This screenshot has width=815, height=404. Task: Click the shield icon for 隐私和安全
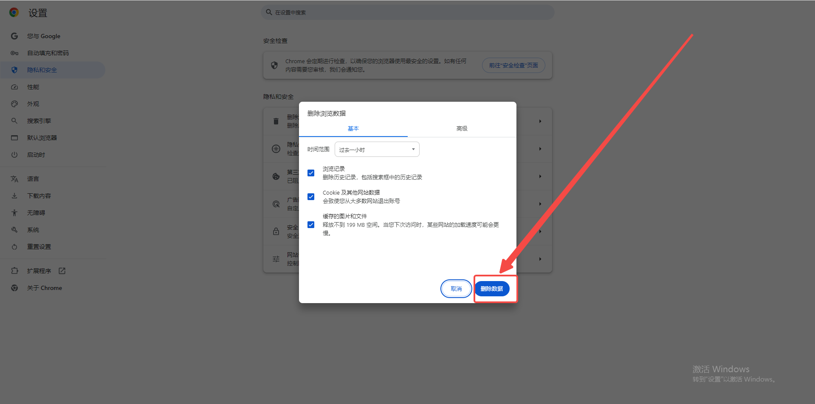pos(14,70)
